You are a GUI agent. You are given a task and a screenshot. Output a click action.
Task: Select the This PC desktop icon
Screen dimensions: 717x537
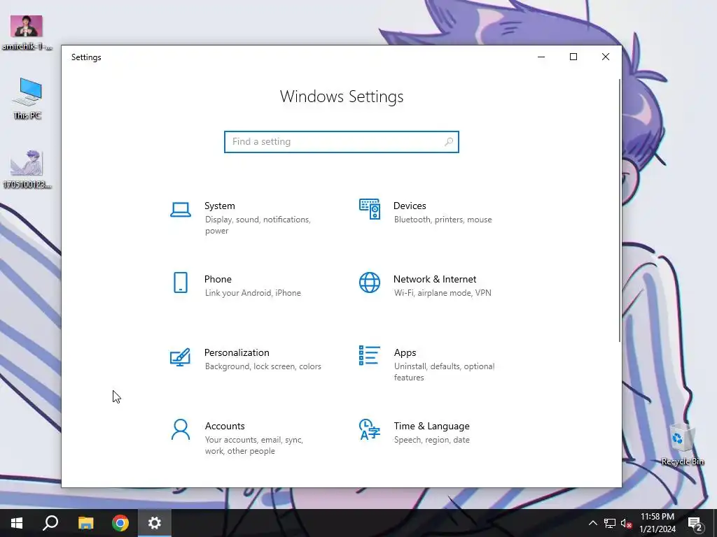pyautogui.click(x=27, y=99)
